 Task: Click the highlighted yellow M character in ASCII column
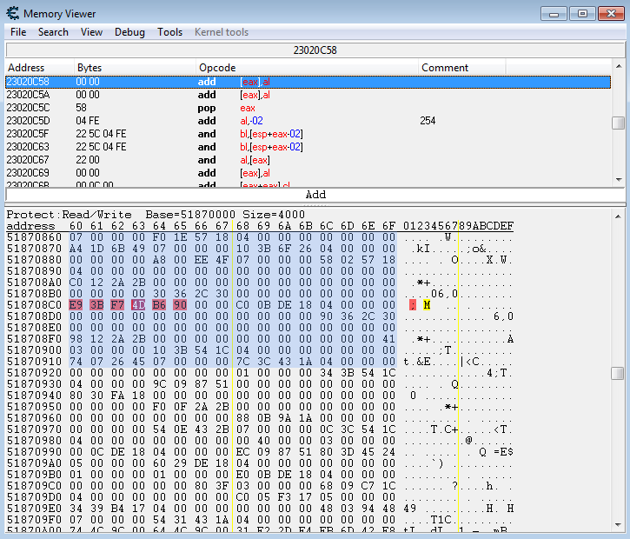pyautogui.click(x=428, y=304)
